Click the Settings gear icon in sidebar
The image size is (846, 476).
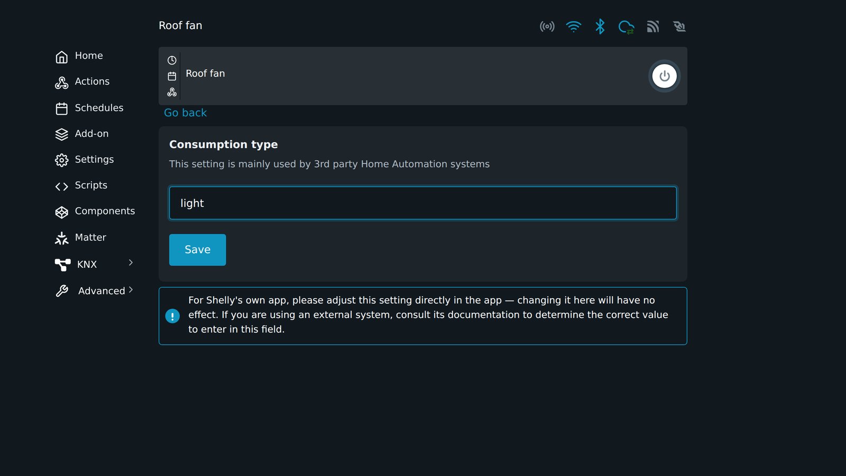pyautogui.click(x=62, y=160)
